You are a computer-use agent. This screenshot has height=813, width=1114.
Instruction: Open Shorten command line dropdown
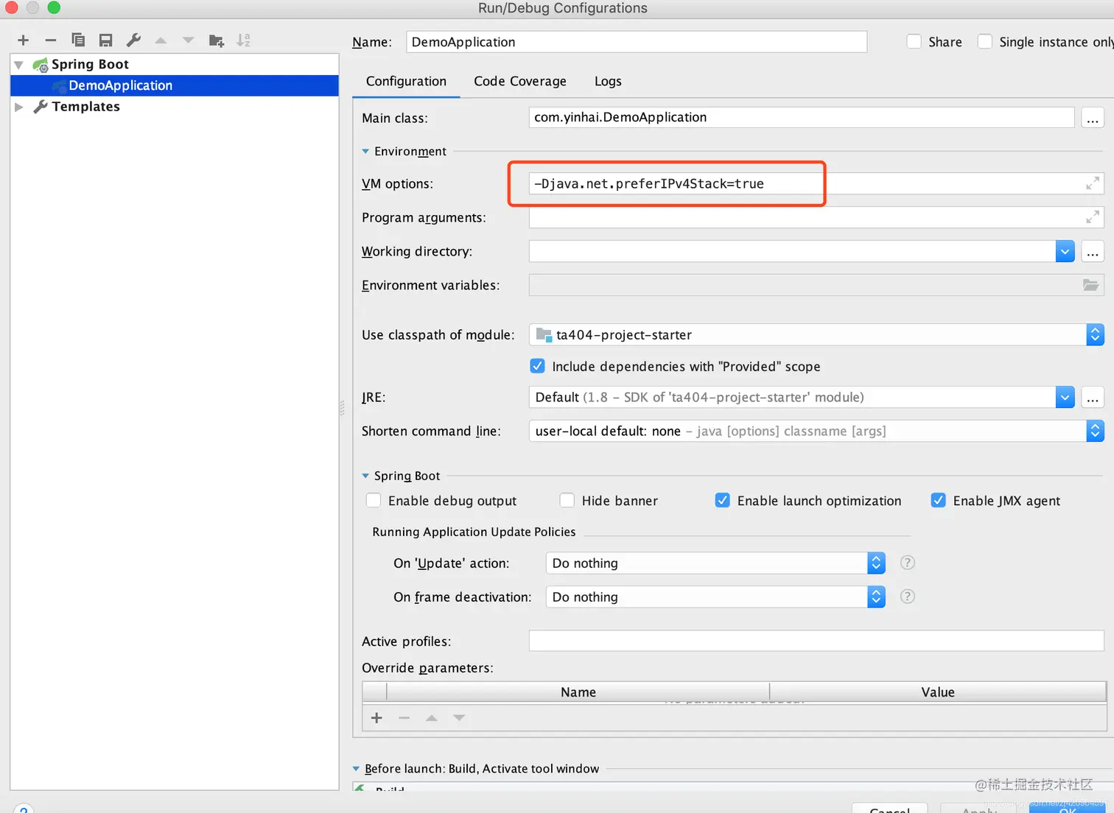[1095, 431]
